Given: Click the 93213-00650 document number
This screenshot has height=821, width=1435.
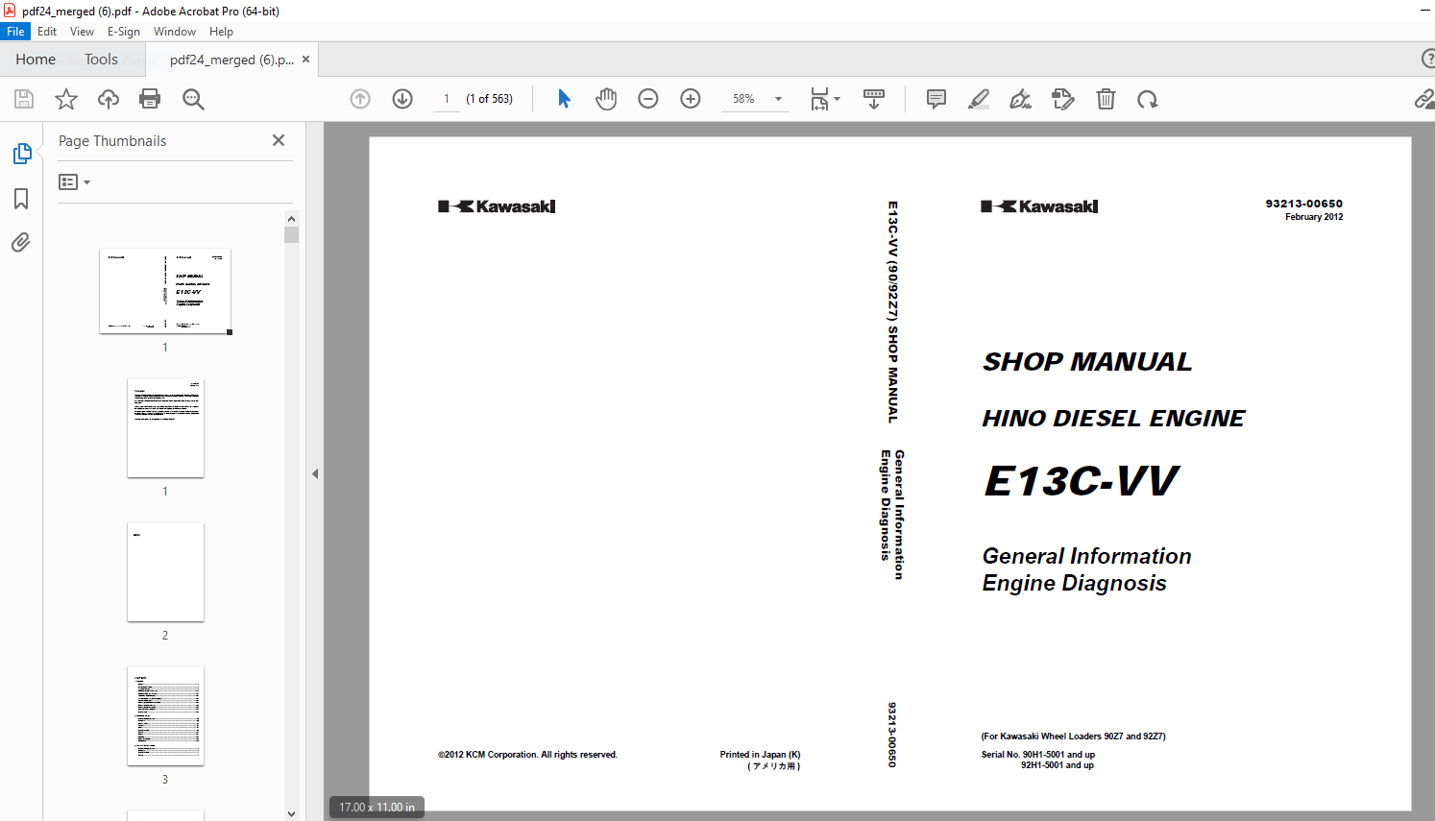Looking at the screenshot, I should (x=1303, y=204).
